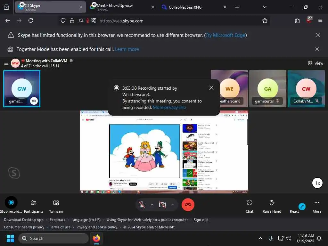Click the MW meeting avatar
Viewport: 328px width, 246px height.
tap(15, 63)
